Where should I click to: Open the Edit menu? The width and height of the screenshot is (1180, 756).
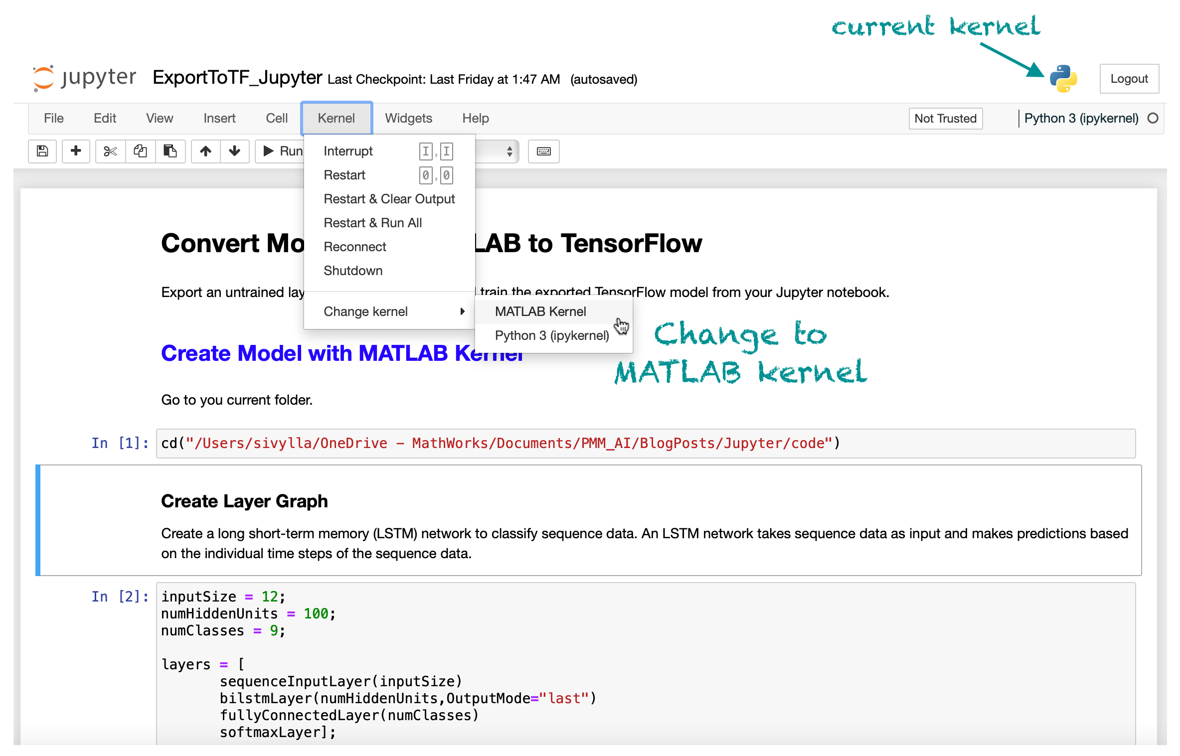click(x=105, y=118)
